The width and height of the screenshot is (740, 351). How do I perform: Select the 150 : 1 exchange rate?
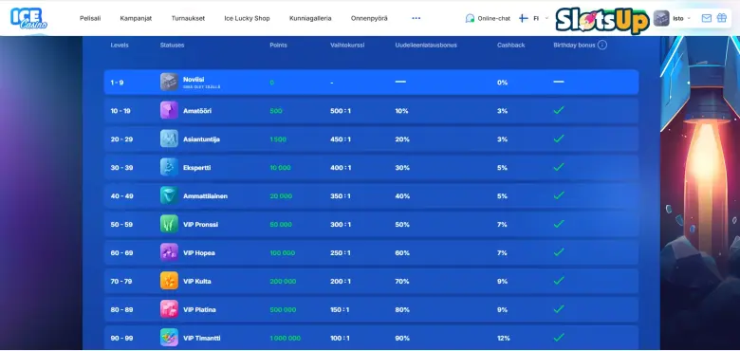tap(340, 310)
